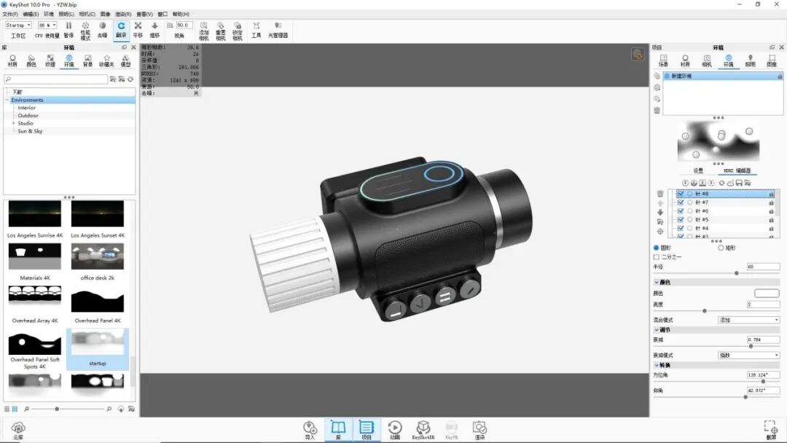Uncheck the 针 #7 pin checkbox

pyautogui.click(x=679, y=202)
